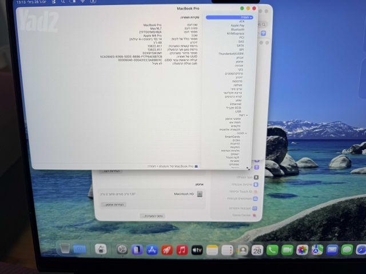Open Reminders from the Dock
Viewport: 366px width, 274px height.
point(227,251)
